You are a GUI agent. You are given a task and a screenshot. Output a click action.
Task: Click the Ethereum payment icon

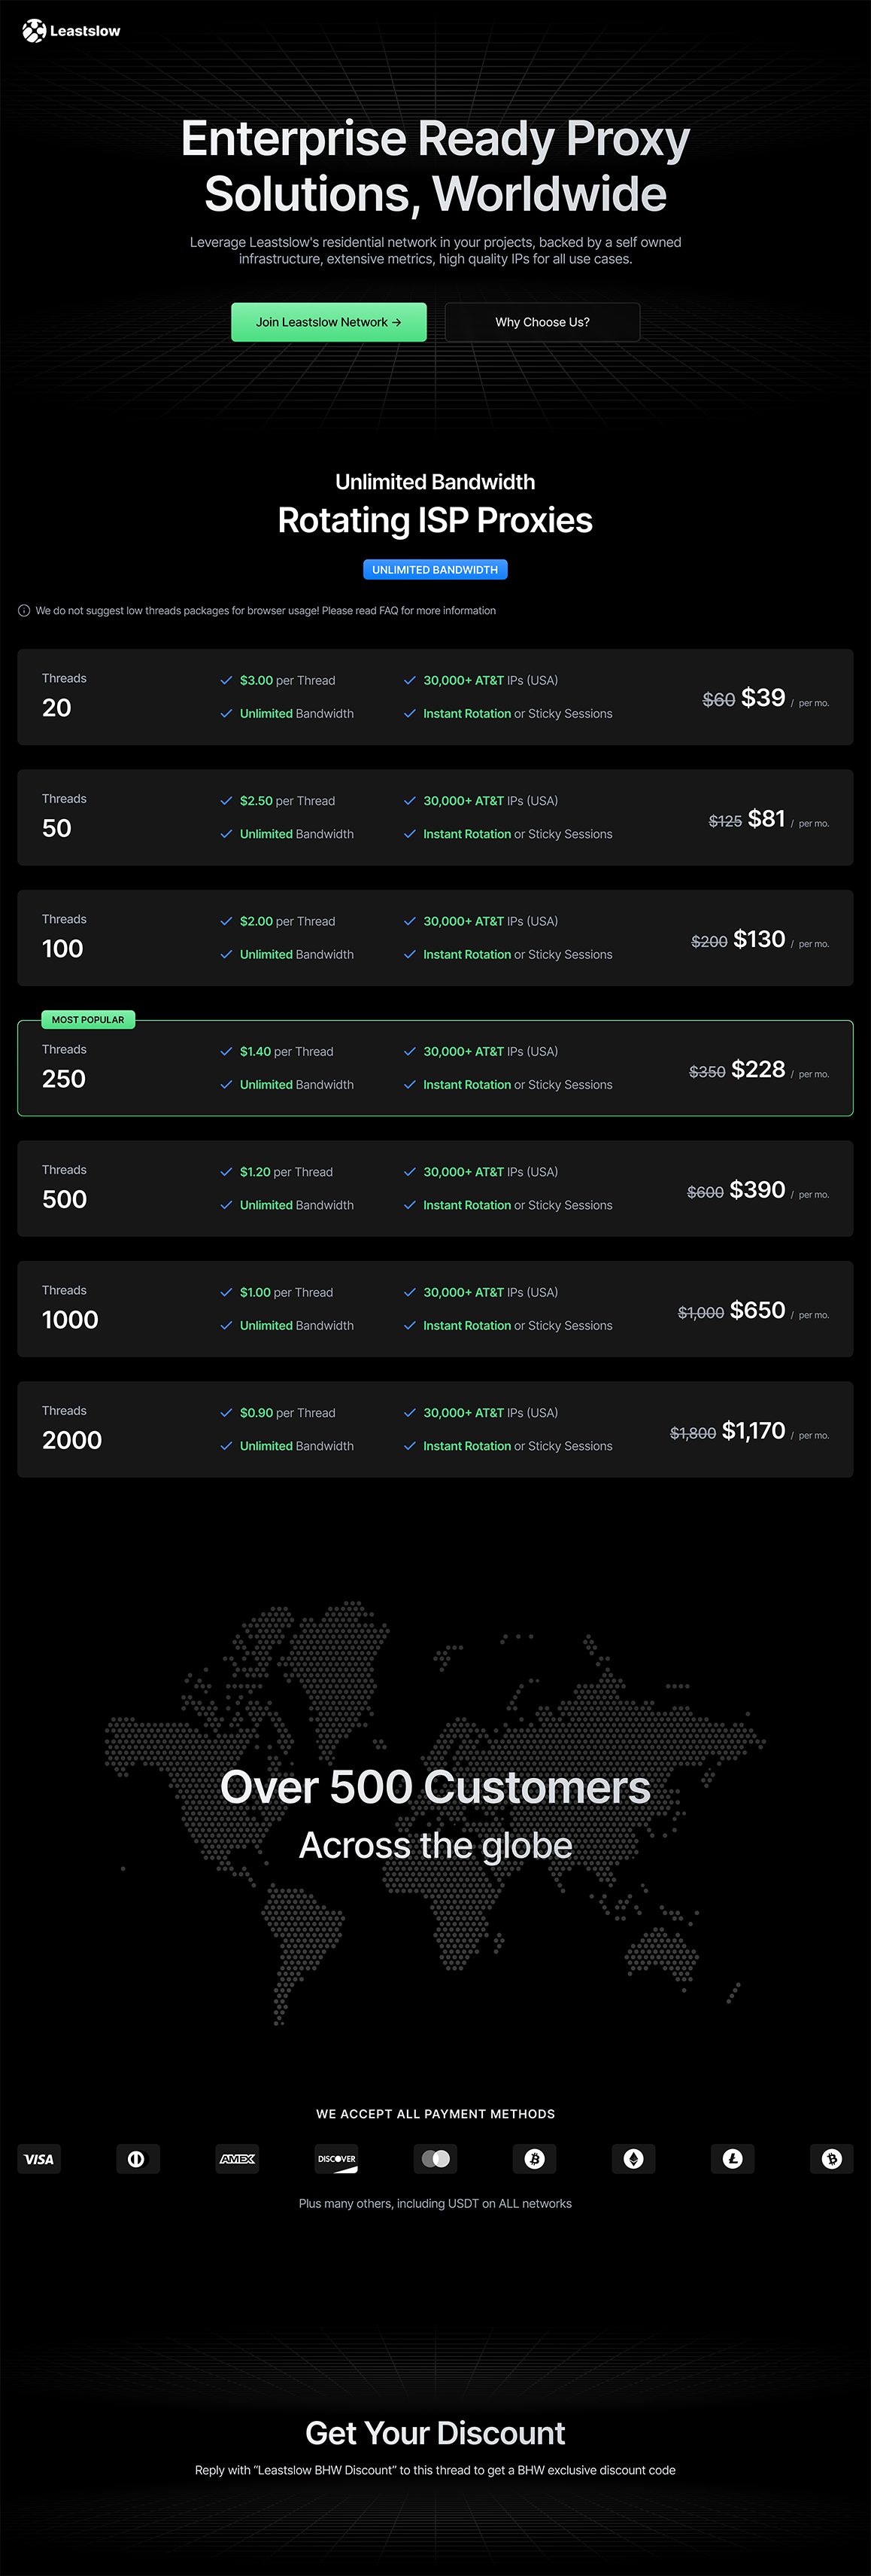click(x=633, y=2159)
